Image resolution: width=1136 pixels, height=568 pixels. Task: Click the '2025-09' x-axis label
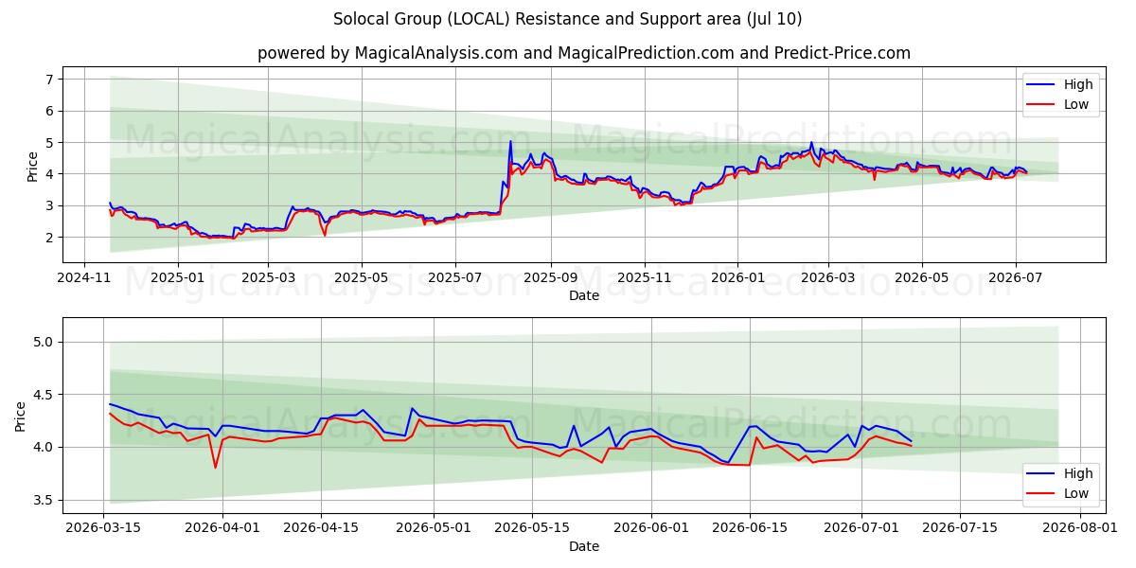[x=550, y=278]
